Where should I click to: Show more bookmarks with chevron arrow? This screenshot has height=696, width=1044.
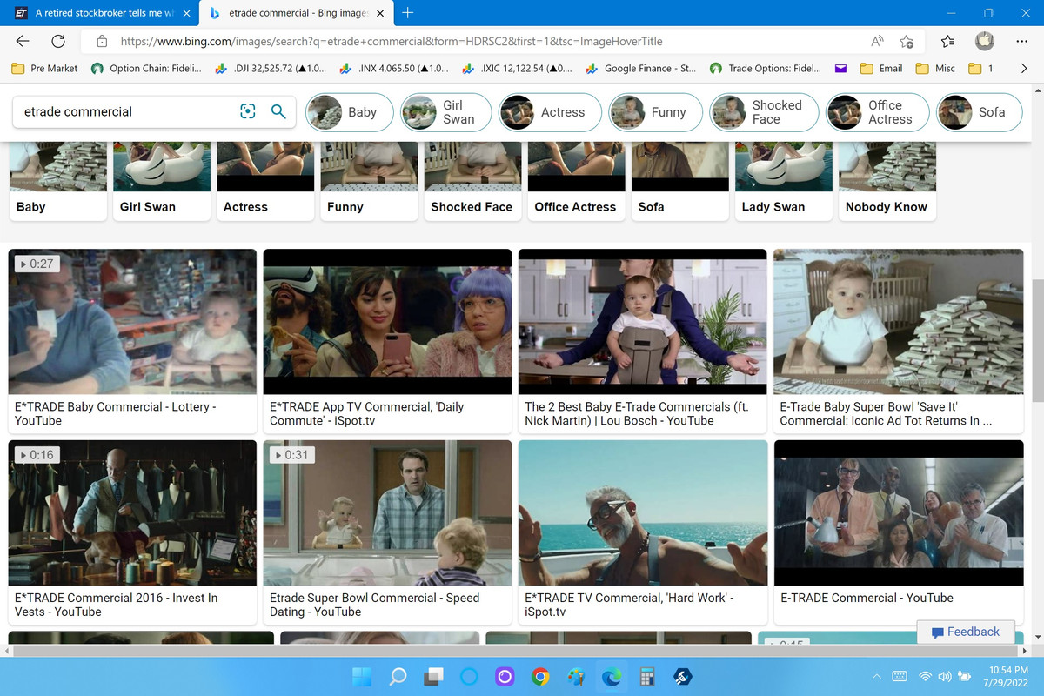tap(1023, 68)
